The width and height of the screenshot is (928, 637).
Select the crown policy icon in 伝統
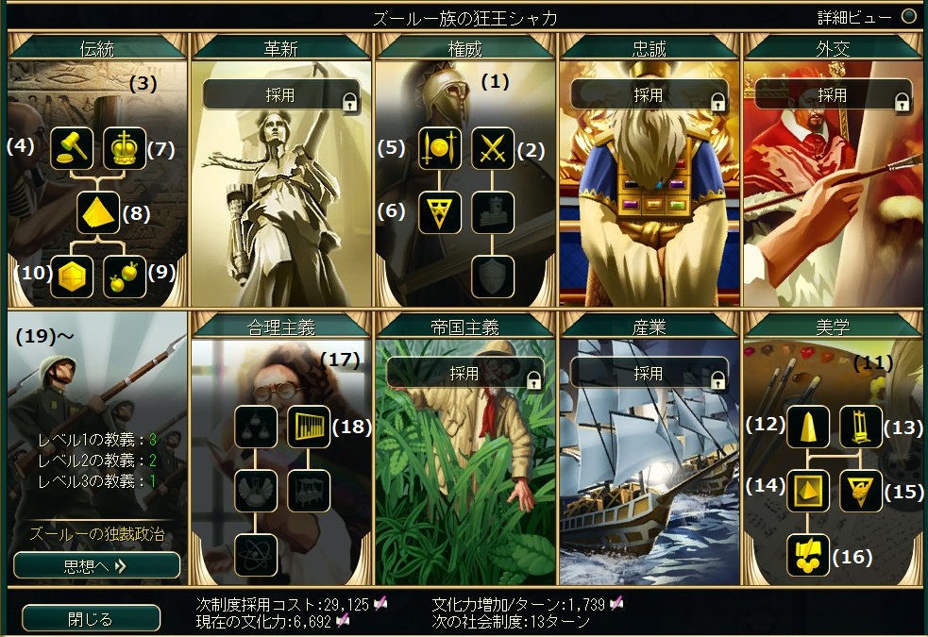[125, 148]
